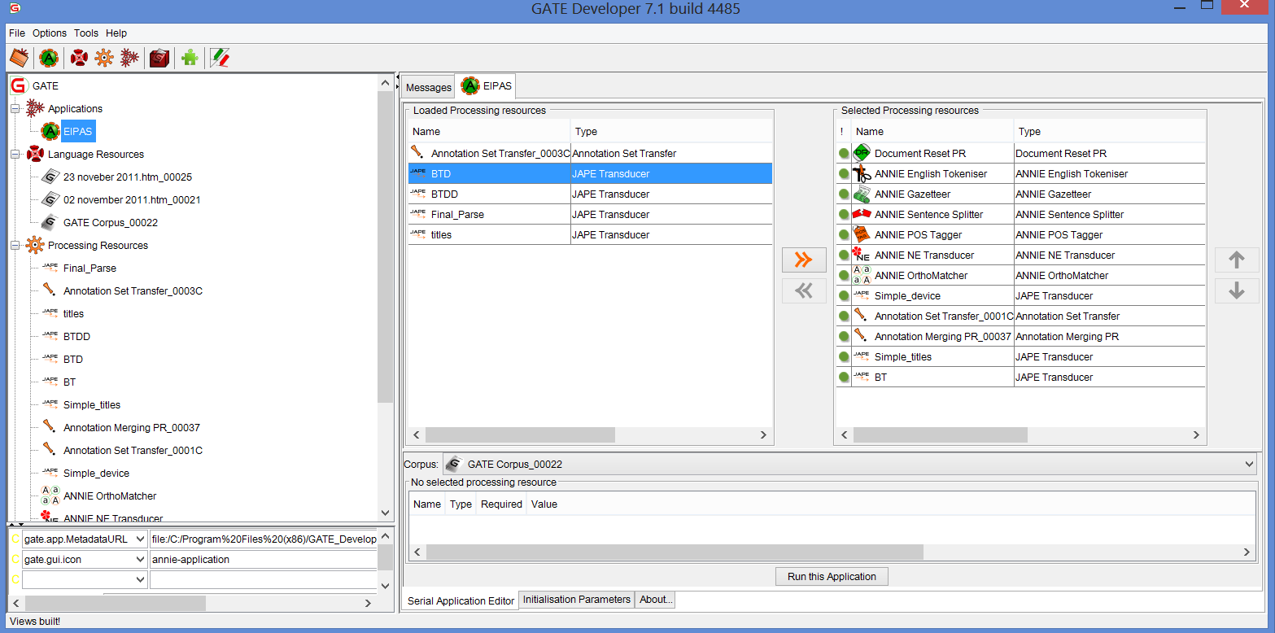Switch to the Initialisation Parameters tab

coord(576,600)
